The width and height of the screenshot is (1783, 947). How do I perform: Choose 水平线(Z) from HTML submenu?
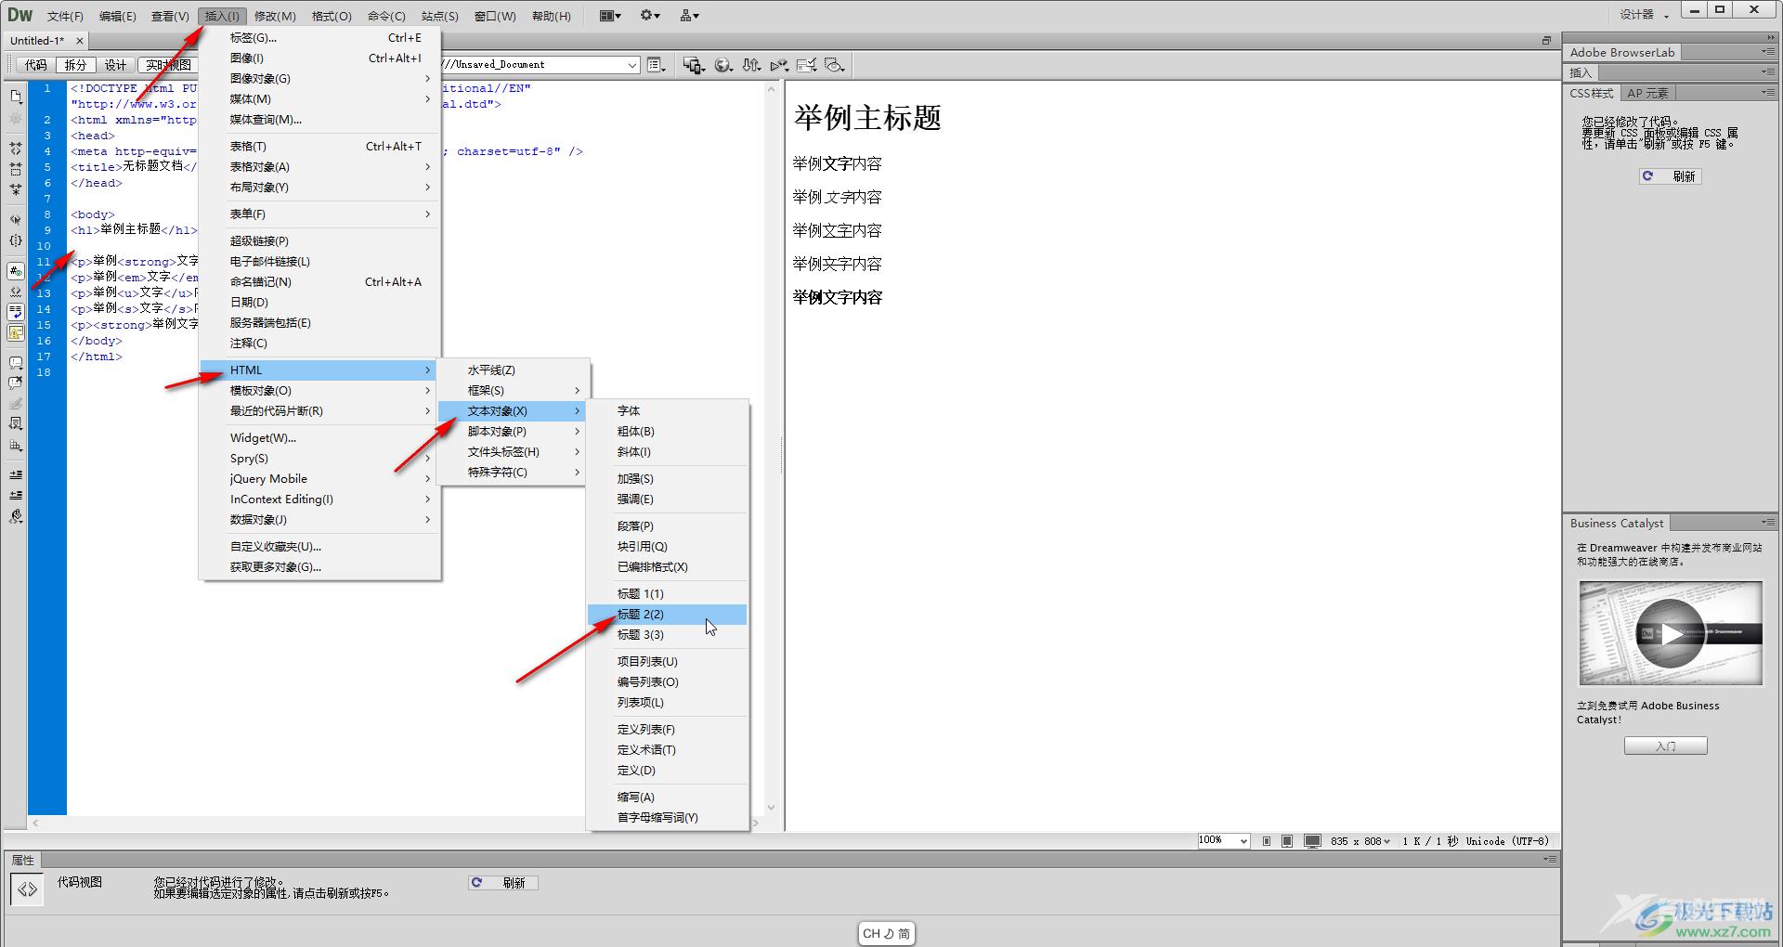514,370
